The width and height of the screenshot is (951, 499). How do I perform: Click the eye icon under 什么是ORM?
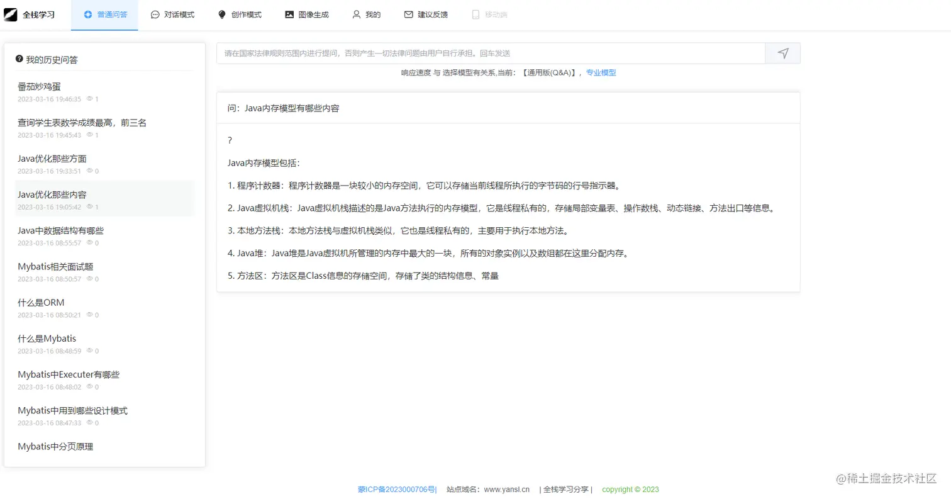tap(90, 315)
